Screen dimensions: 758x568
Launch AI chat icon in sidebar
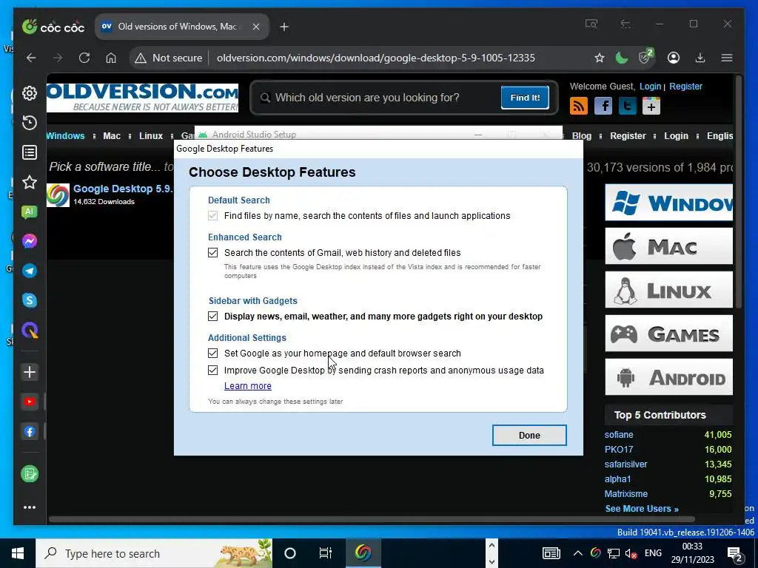[30, 212]
